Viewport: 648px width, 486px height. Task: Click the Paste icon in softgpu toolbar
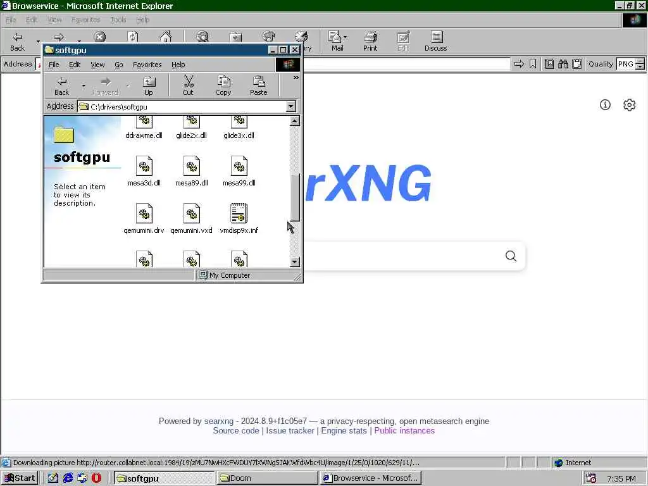click(259, 86)
